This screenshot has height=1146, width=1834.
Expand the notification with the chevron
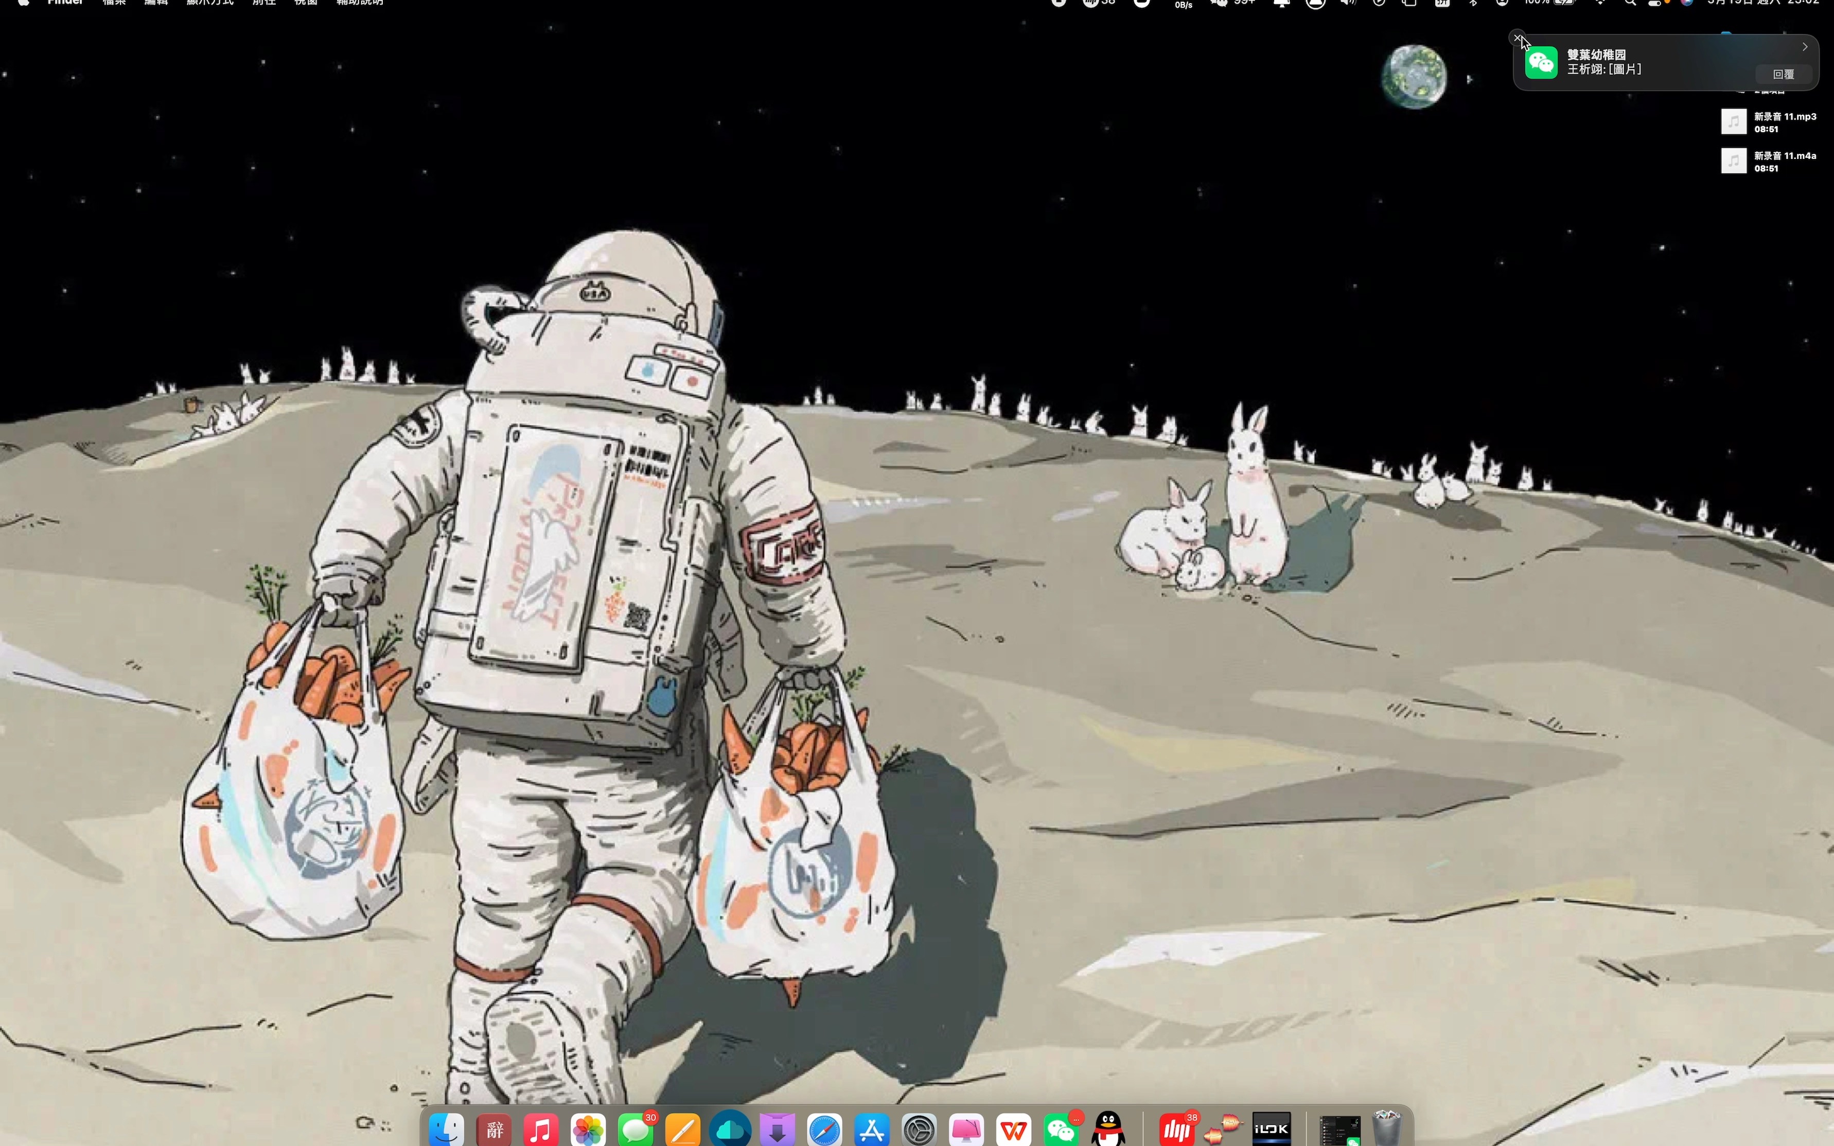click(1805, 47)
